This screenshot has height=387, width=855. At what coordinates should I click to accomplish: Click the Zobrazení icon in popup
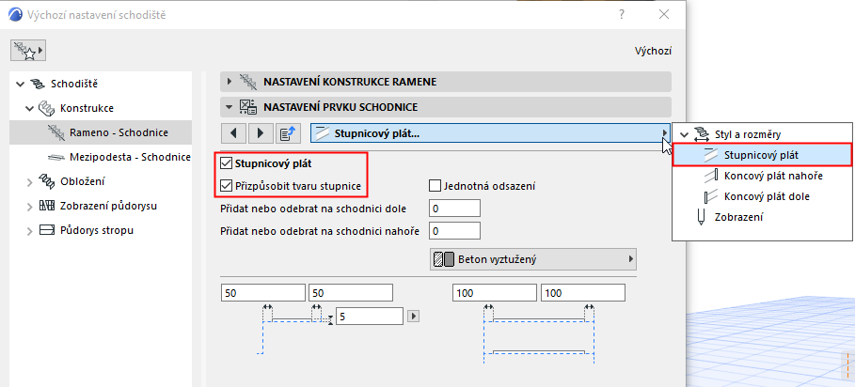click(701, 217)
